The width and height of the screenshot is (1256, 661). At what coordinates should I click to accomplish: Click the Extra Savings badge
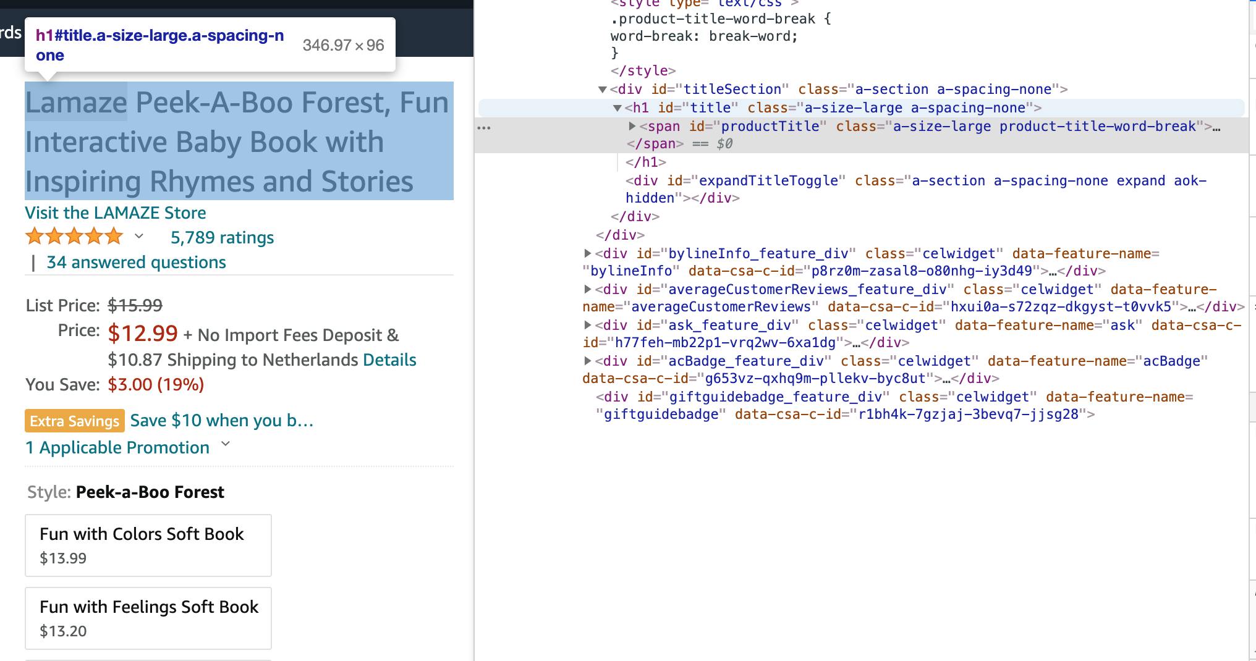[x=75, y=421]
